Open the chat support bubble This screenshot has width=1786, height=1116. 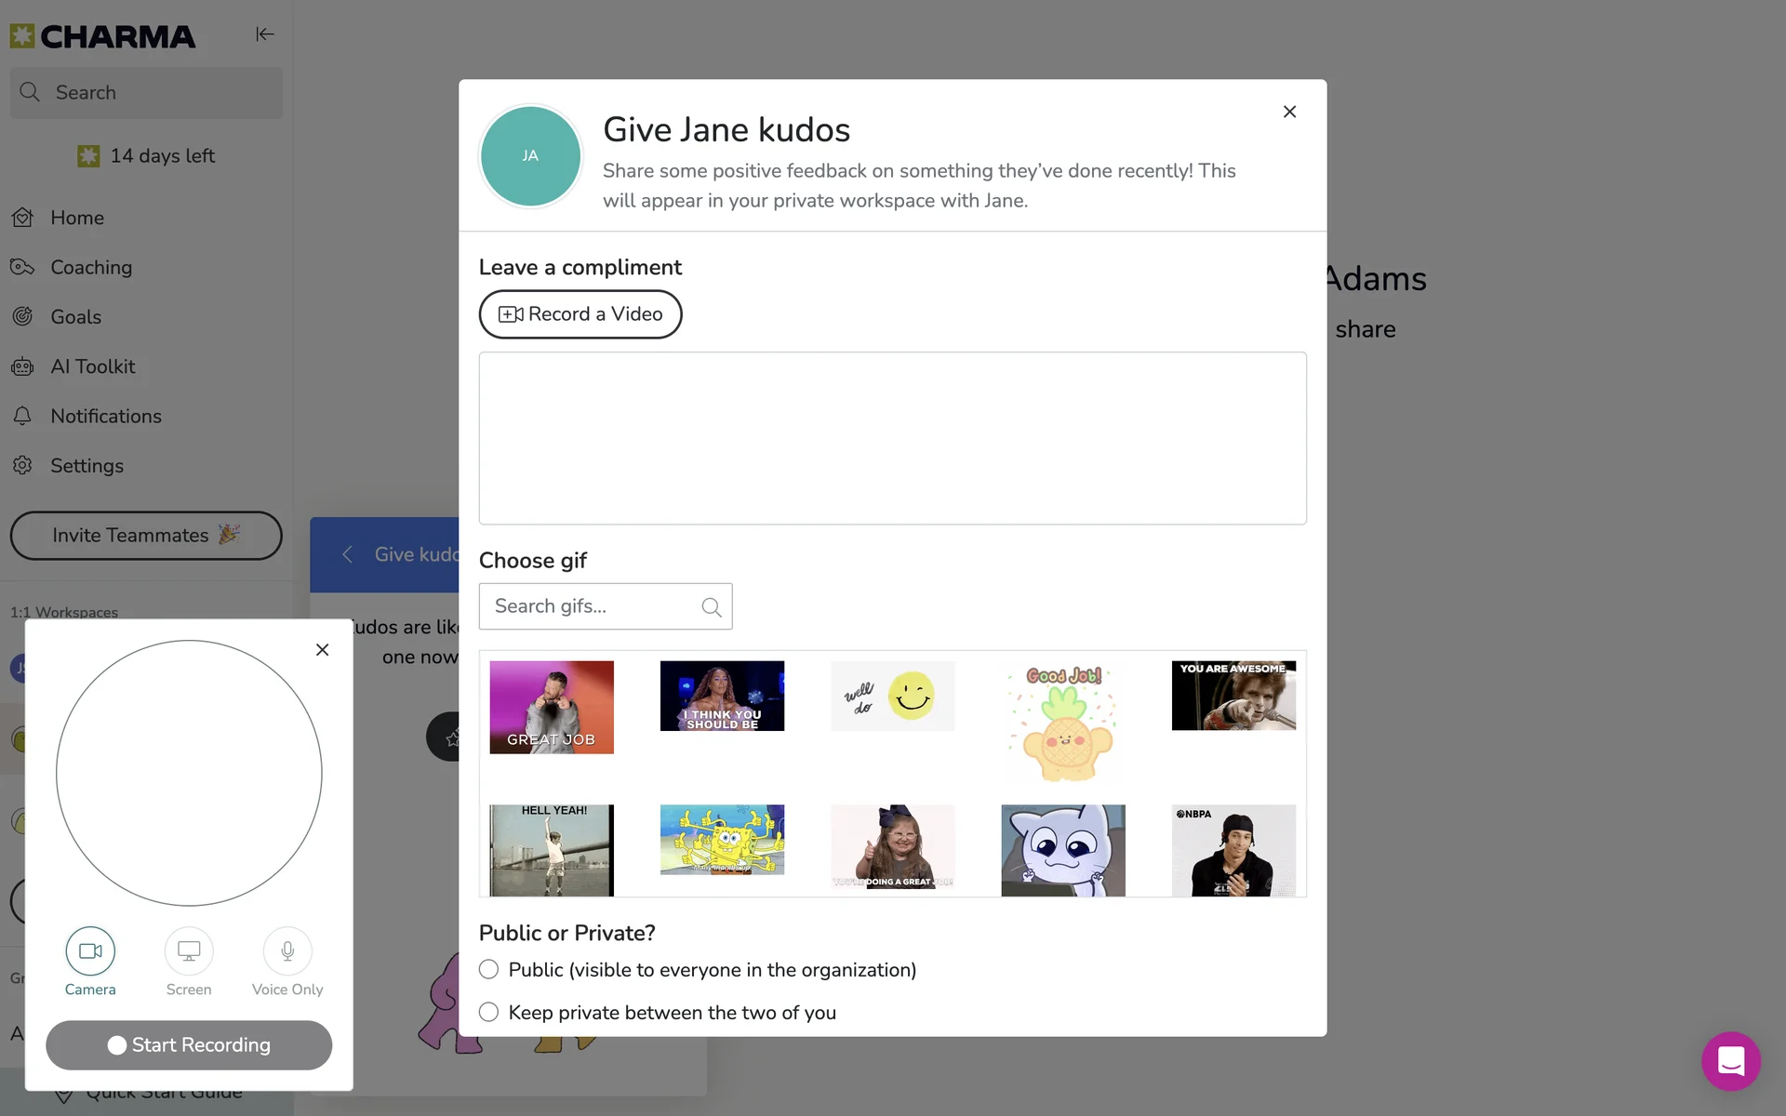click(x=1730, y=1060)
